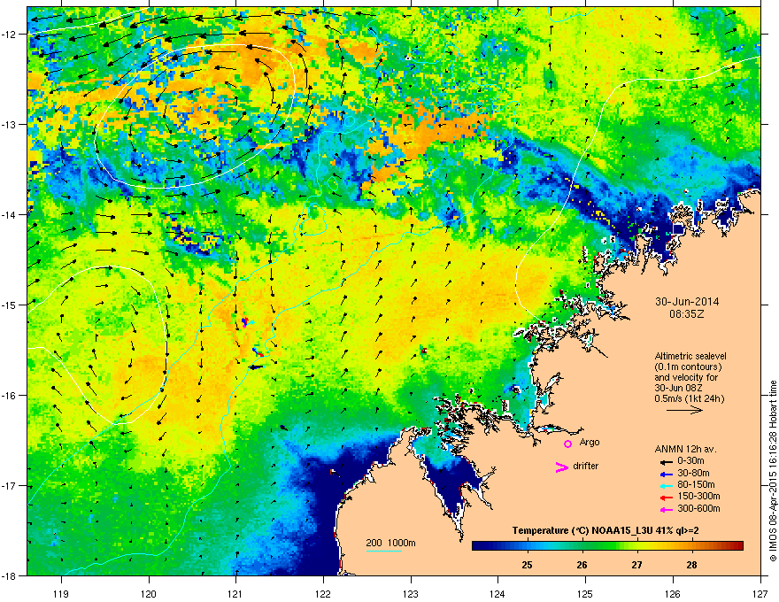Click the longitude axis label 122

coord(323,593)
